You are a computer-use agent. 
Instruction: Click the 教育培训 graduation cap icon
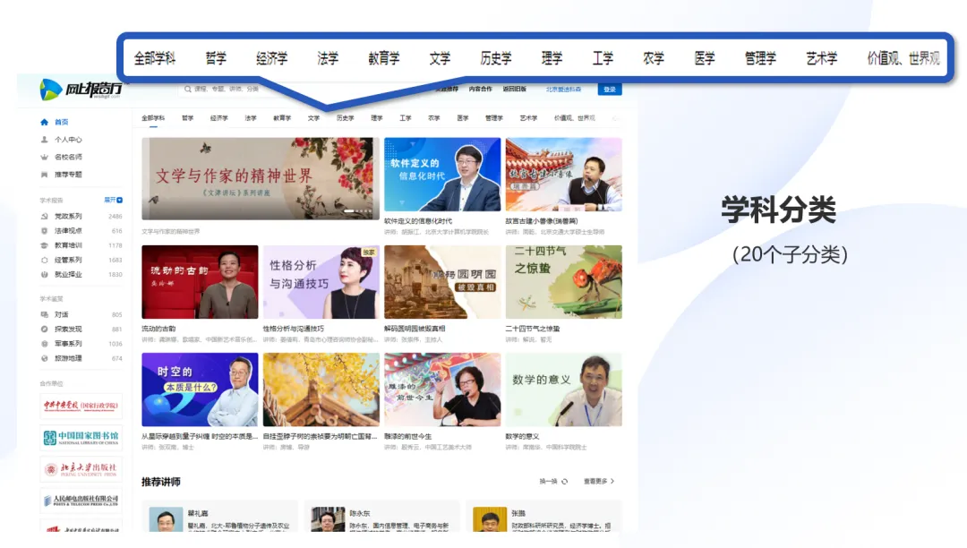tap(45, 244)
